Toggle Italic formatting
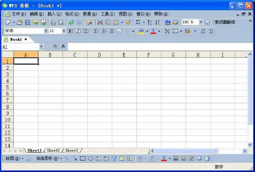This screenshot has height=172, width=255. (x=78, y=31)
